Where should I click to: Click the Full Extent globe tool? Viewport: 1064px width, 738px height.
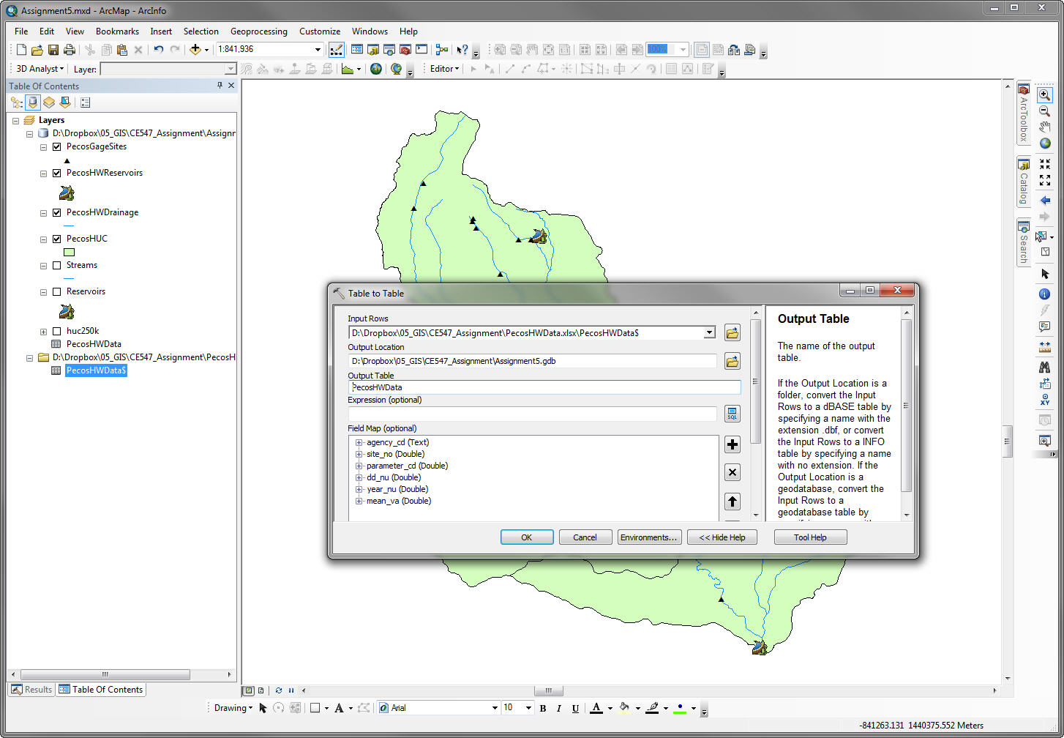coord(1045,143)
